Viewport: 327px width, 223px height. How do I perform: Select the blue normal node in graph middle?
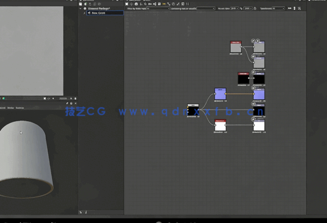coord(221,94)
